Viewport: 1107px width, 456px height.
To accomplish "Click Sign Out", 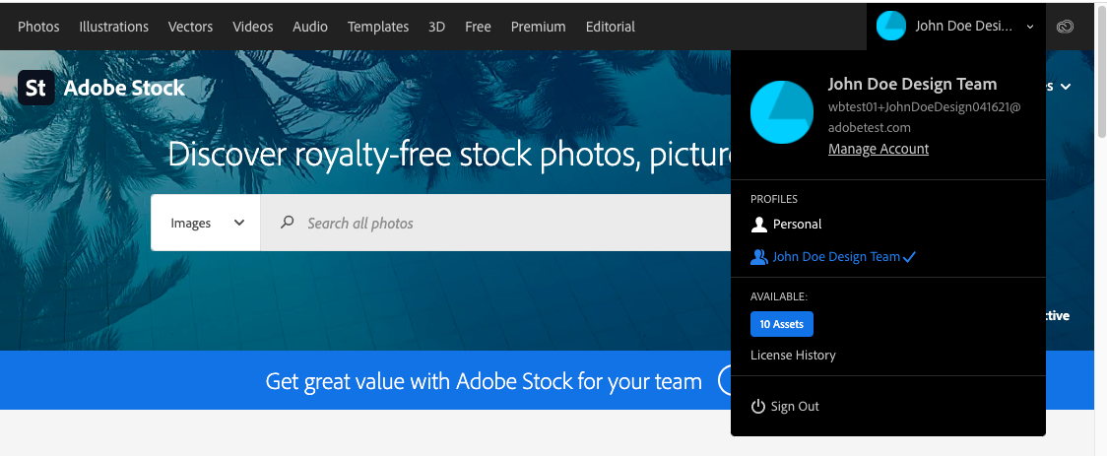I will point(795,406).
